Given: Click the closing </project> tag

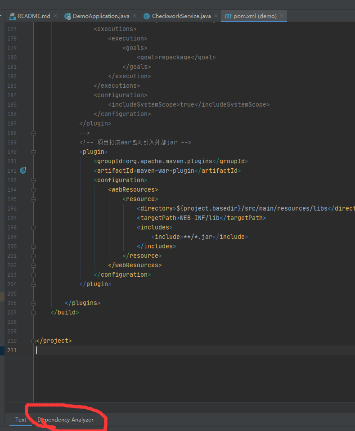Looking at the screenshot, I should click(x=54, y=341).
